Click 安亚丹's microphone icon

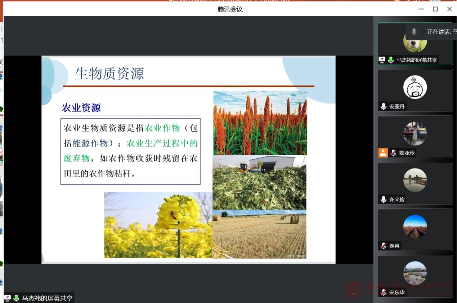click(x=384, y=106)
